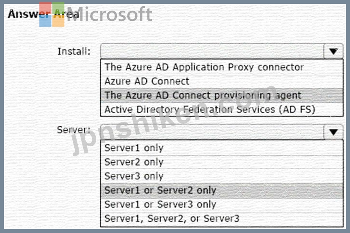The height and width of the screenshot is (233, 350).
Task: Select The Azure AD Application Proxy connector
Action: click(222, 67)
